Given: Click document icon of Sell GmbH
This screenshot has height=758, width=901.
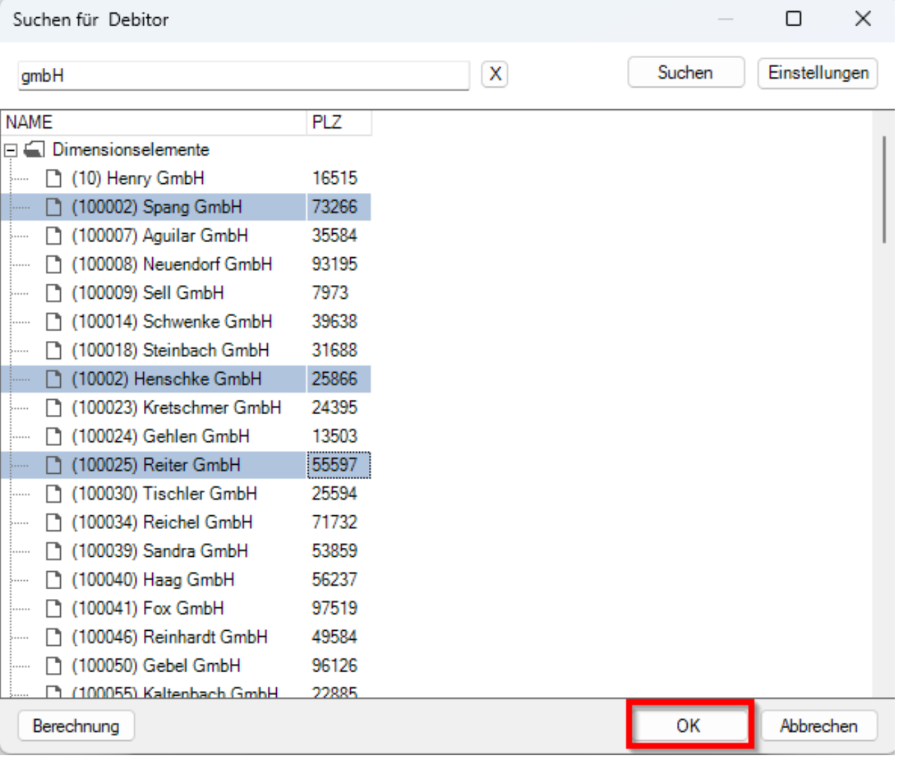Looking at the screenshot, I should [x=53, y=293].
